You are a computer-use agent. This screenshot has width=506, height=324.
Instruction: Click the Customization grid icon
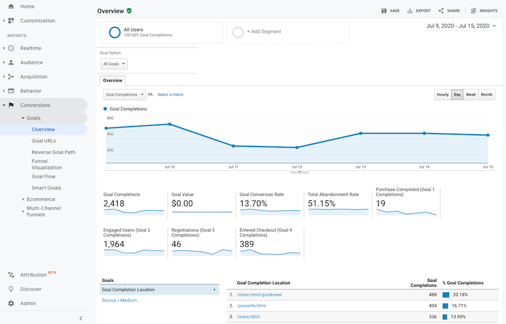pos(11,21)
